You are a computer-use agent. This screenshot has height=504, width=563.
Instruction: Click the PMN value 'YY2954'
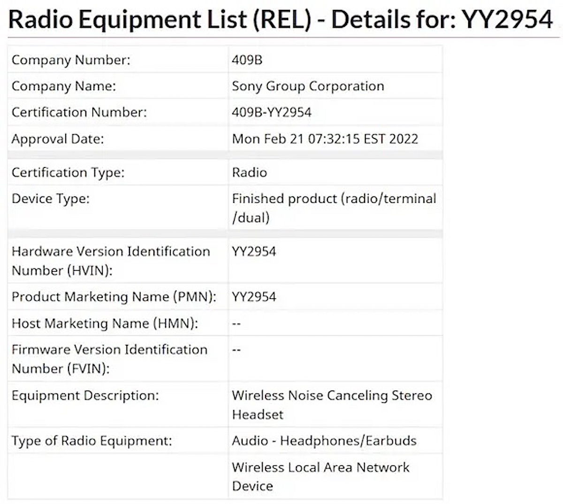(x=254, y=297)
